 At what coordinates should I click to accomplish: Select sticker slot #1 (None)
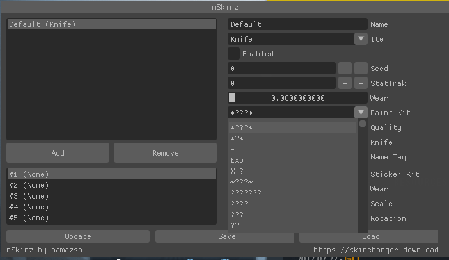coord(111,174)
